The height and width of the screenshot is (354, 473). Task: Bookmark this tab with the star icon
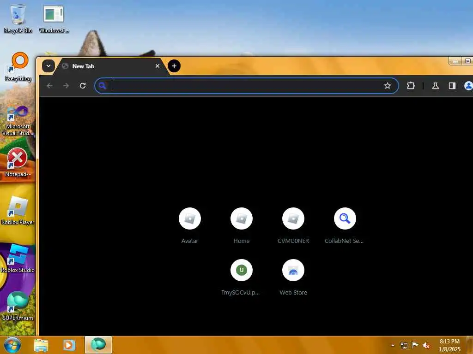(388, 86)
